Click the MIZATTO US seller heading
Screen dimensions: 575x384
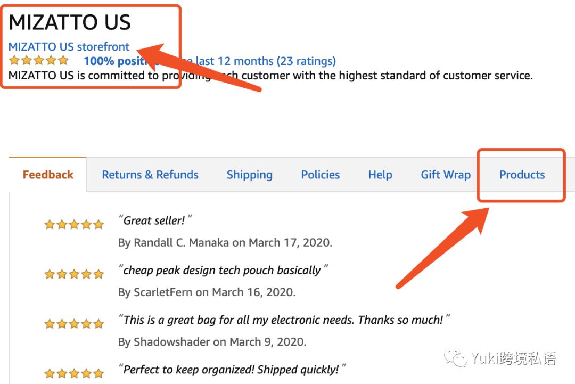[70, 22]
